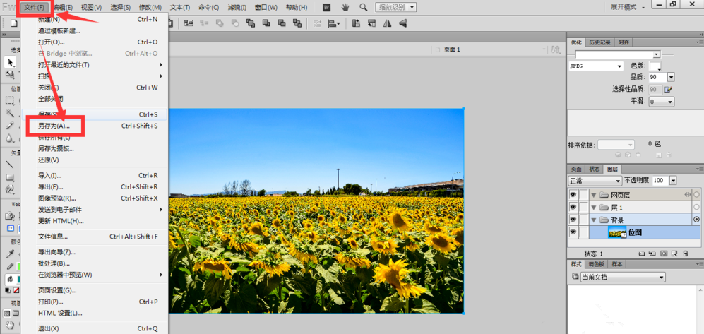The image size is (704, 334).
Task: Pick the Line tool in toolbox
Action: tap(10, 165)
